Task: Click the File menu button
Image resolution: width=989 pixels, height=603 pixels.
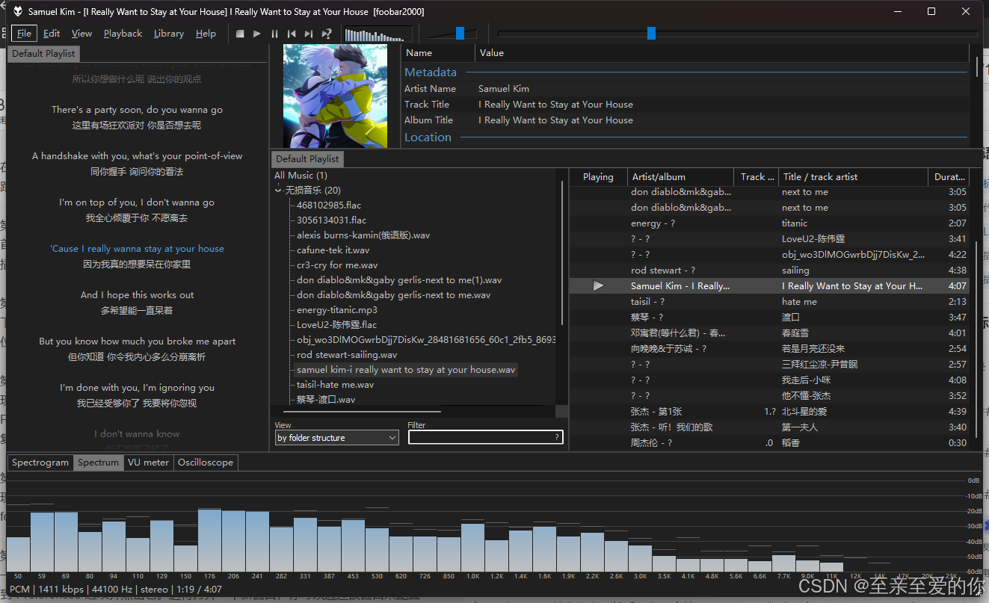Action: (x=24, y=33)
